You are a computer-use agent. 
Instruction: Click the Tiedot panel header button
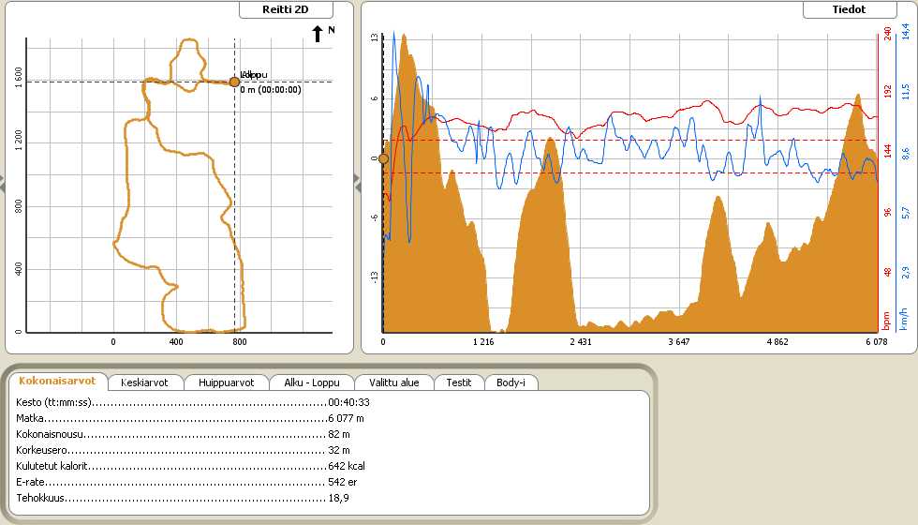849,9
